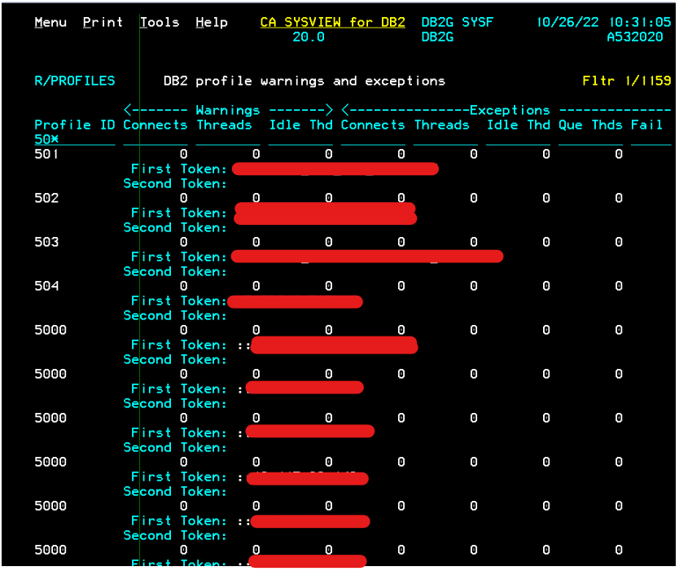Select the Profile ID column header
679x571 pixels.
(75, 125)
